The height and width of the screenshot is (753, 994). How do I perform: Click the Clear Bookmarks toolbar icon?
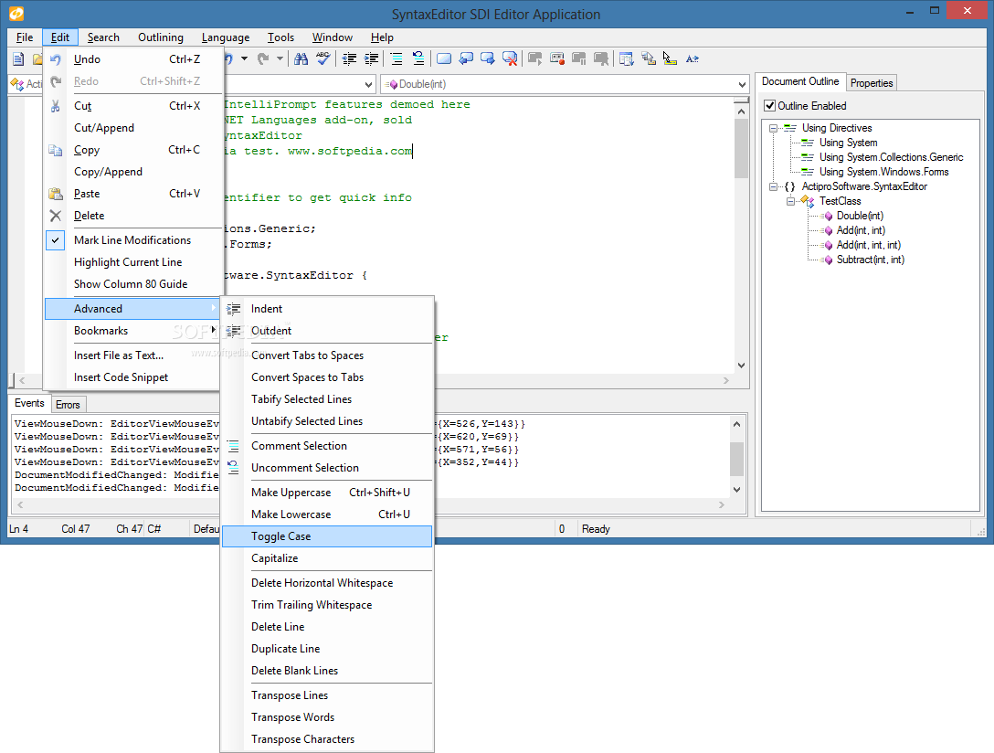(x=510, y=59)
